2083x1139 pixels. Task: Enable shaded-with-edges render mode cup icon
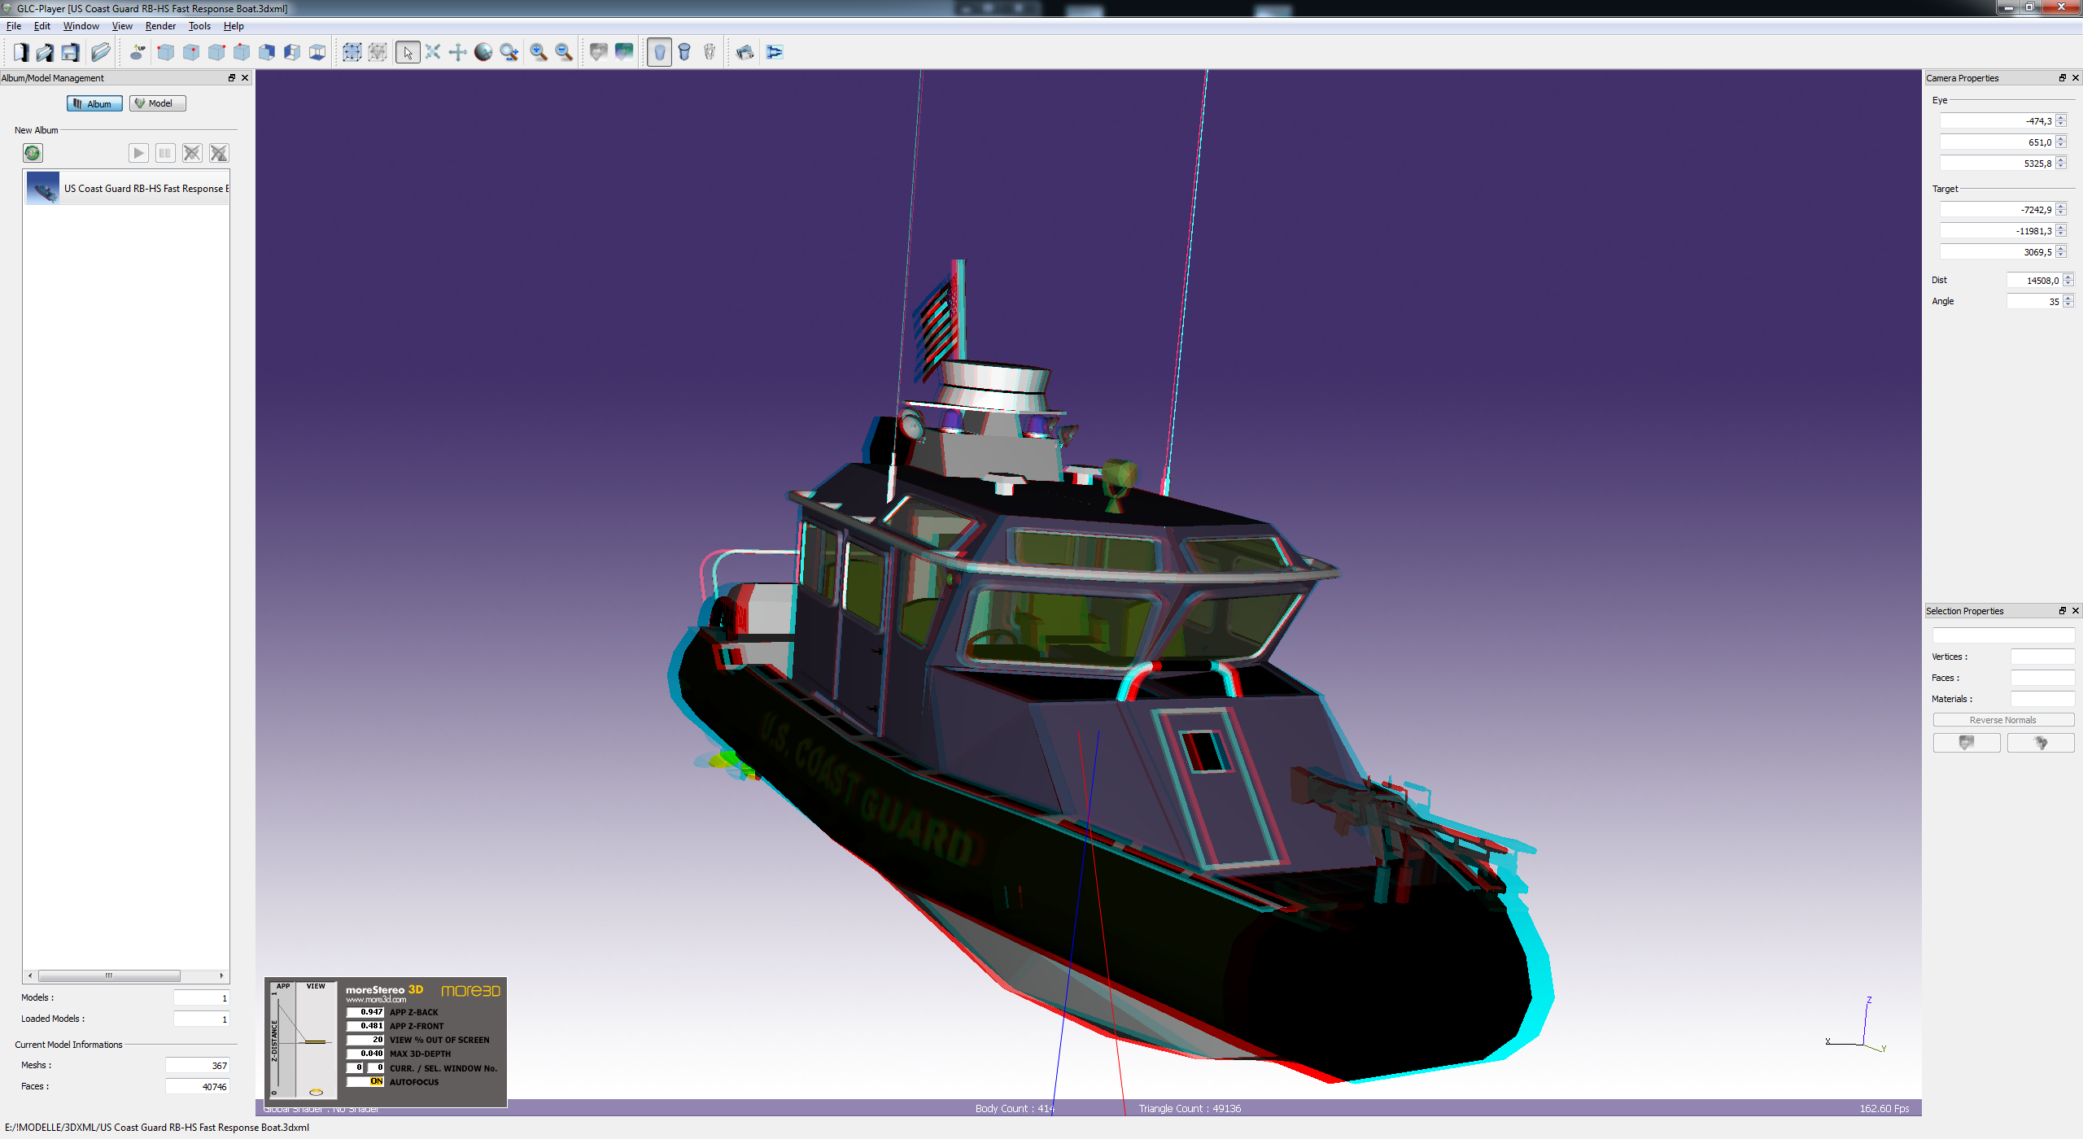coord(684,53)
